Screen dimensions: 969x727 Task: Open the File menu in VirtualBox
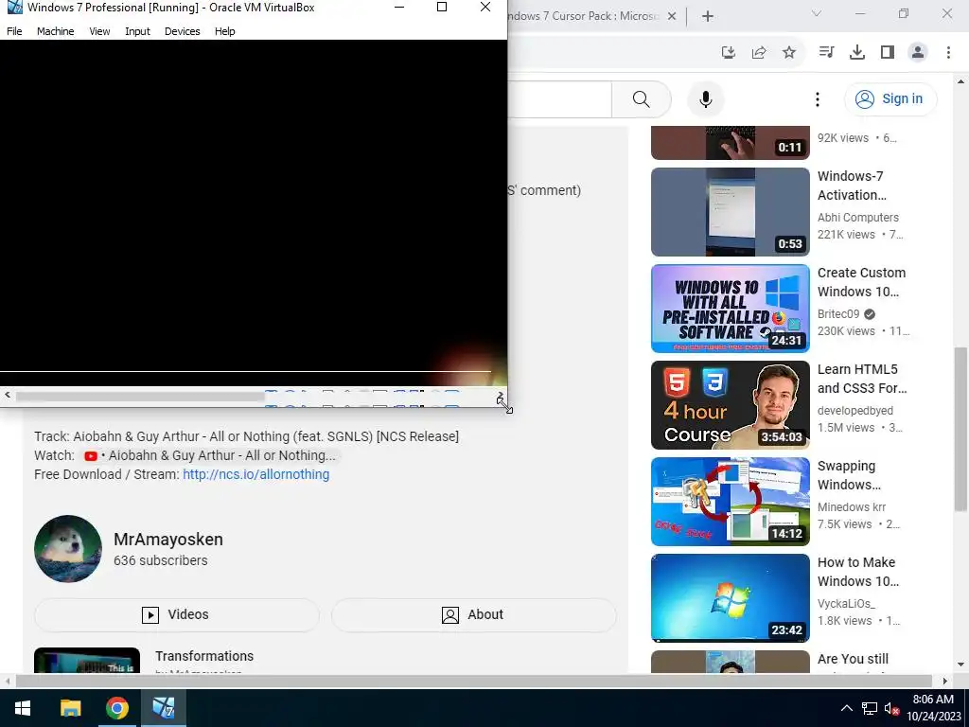(x=14, y=31)
